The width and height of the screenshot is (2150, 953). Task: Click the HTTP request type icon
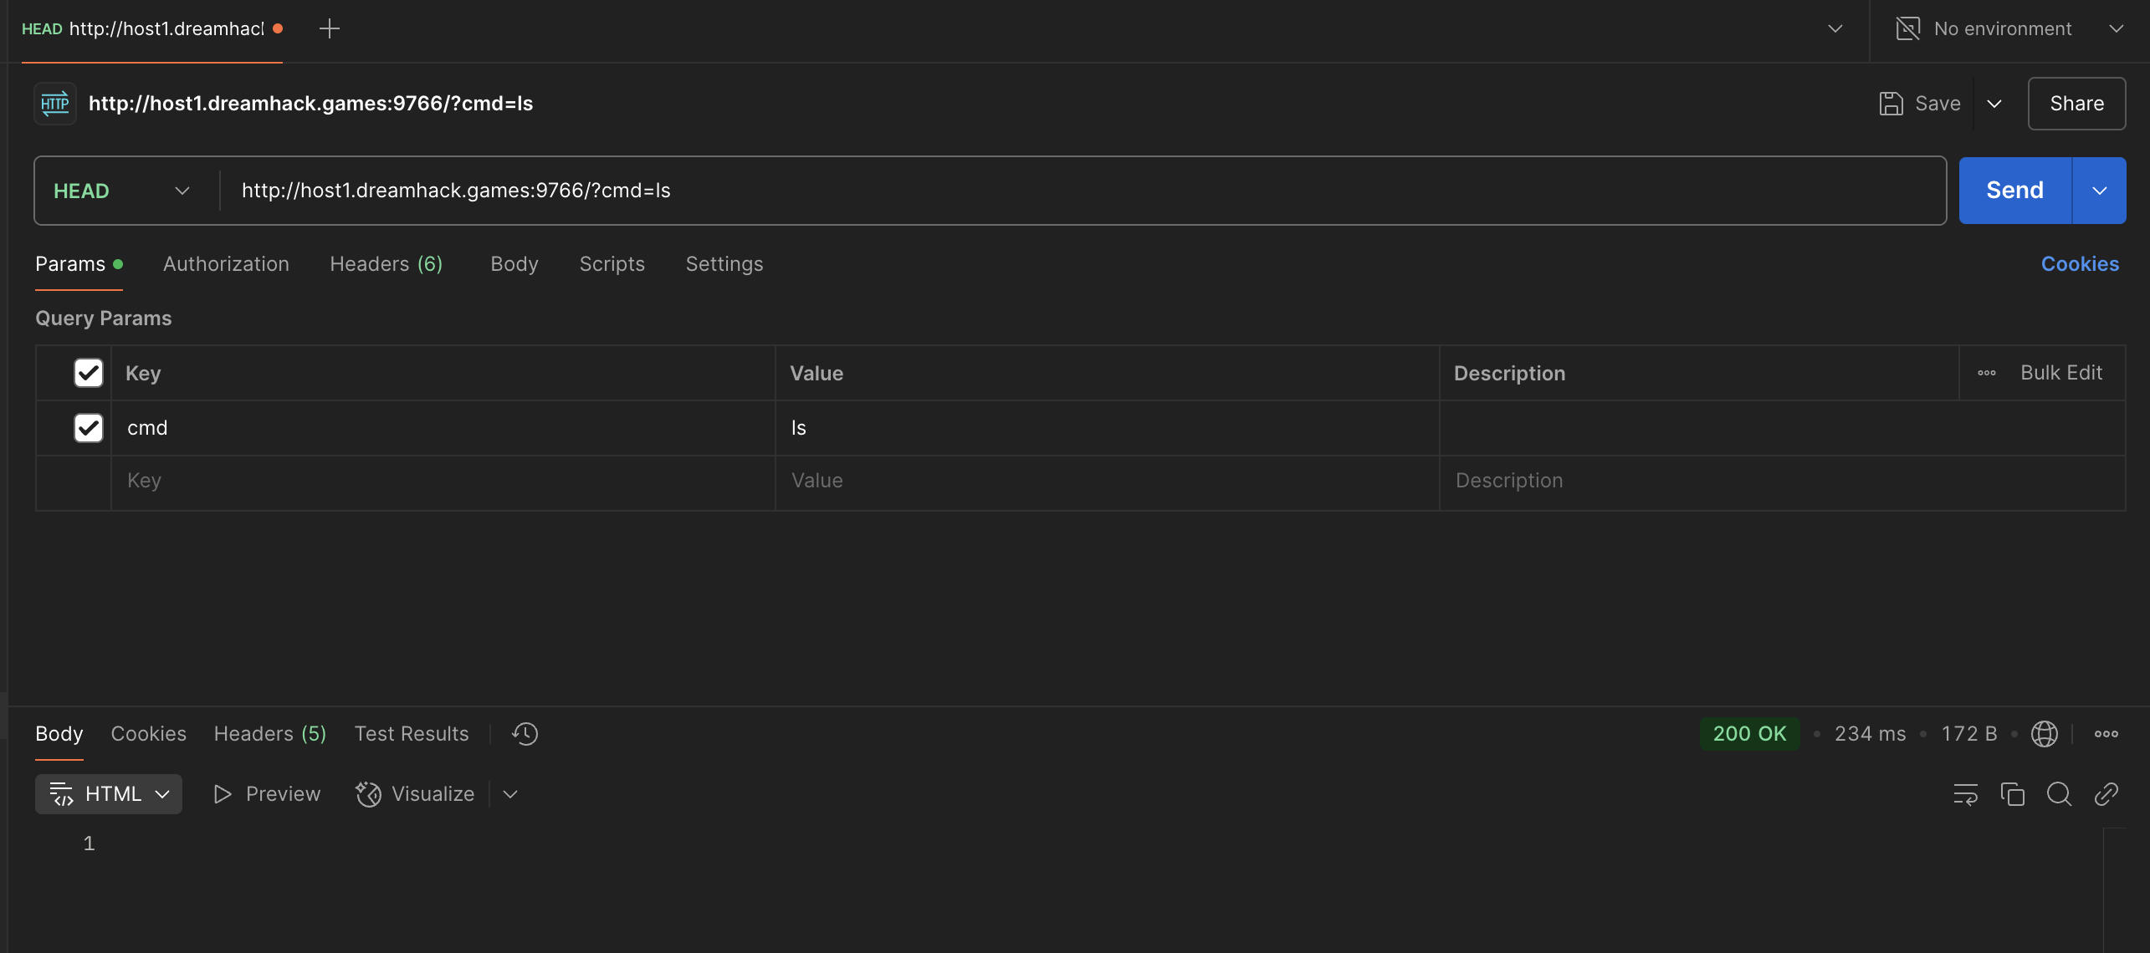tap(55, 103)
